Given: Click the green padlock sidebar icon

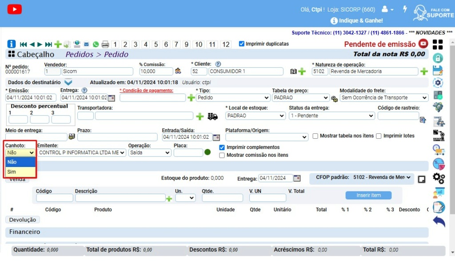Looking at the screenshot, I should 438,58.
